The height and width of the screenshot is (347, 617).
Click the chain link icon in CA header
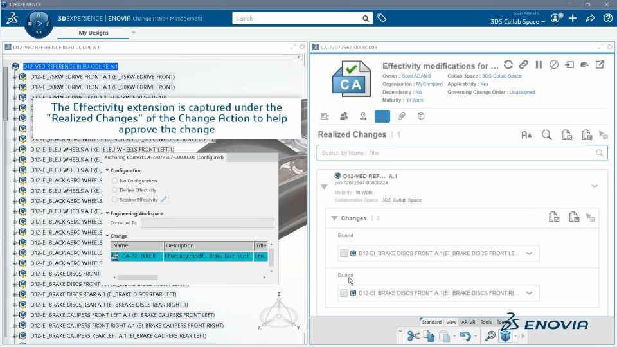click(523, 64)
